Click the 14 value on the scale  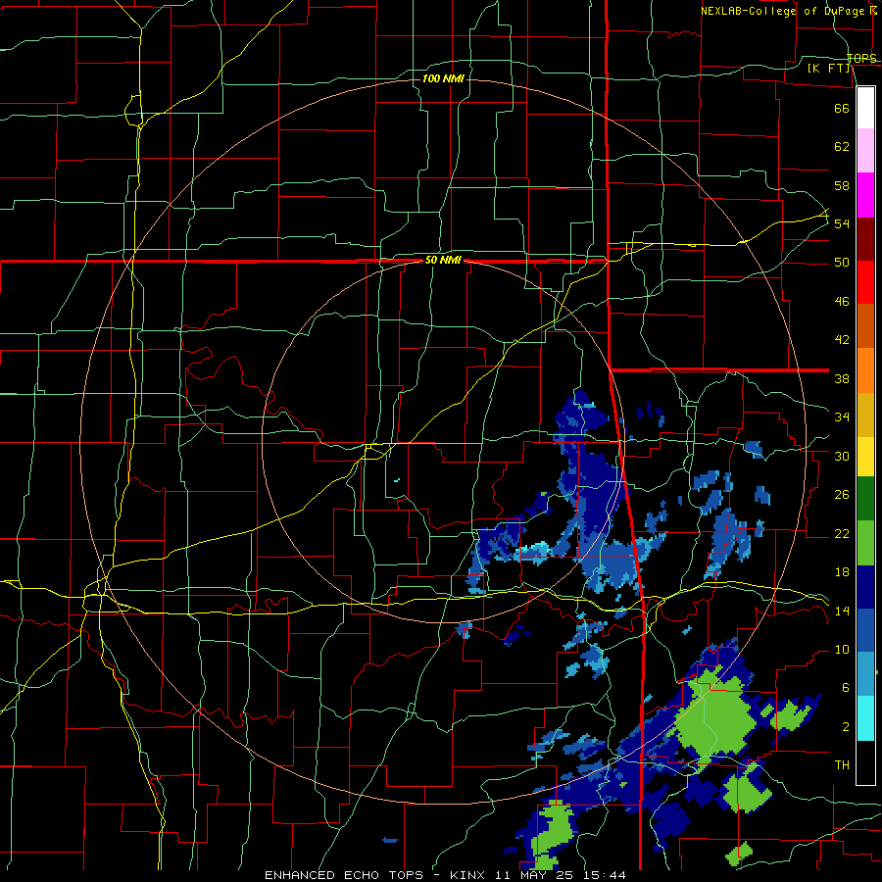coord(842,611)
